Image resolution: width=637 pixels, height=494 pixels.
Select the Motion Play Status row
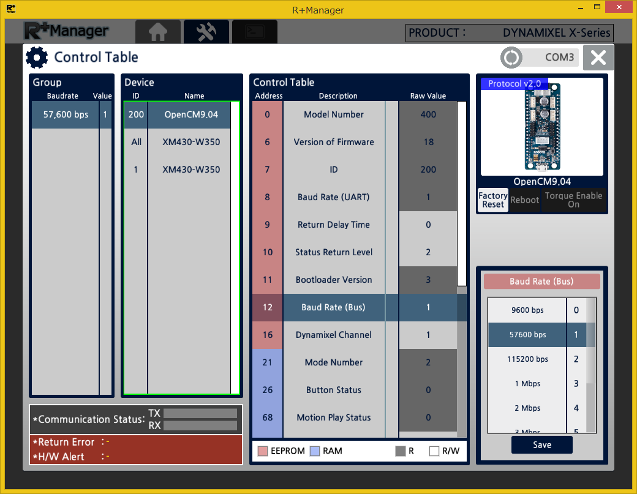pyautogui.click(x=355, y=417)
